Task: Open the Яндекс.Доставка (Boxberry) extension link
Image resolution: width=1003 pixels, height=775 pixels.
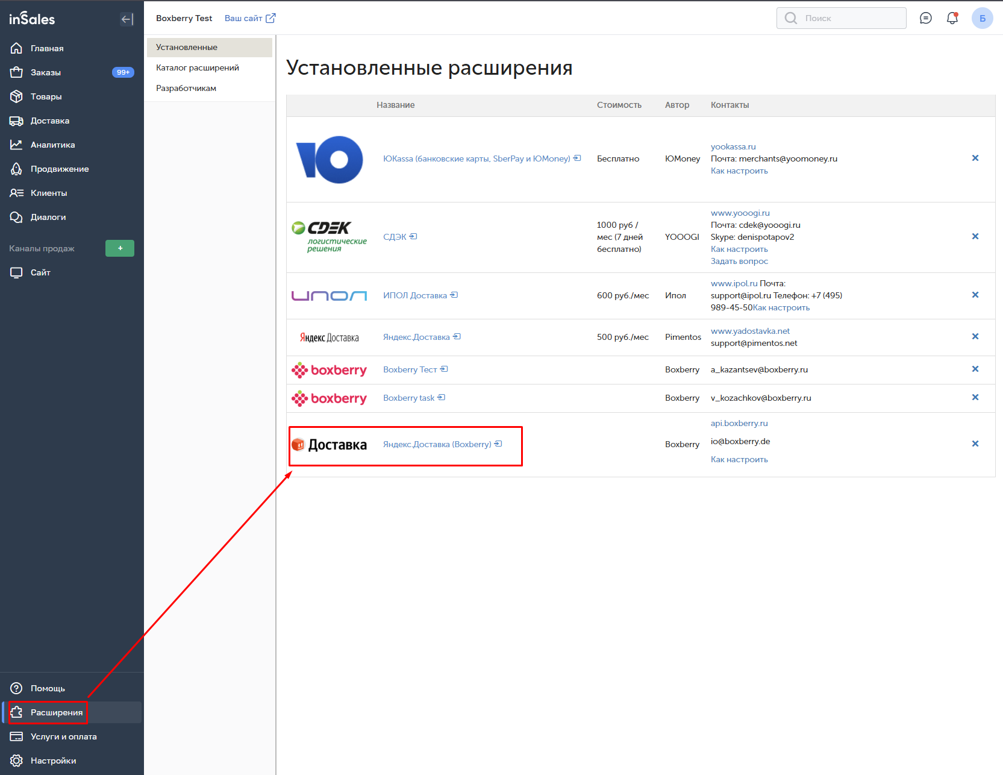Action: (437, 444)
